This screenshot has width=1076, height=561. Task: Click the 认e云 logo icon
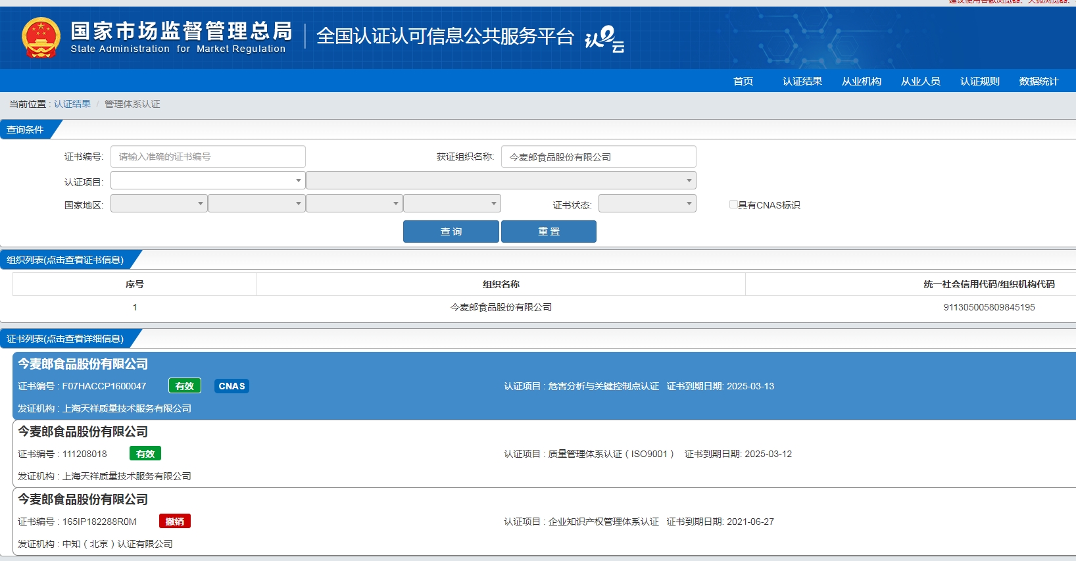[604, 39]
